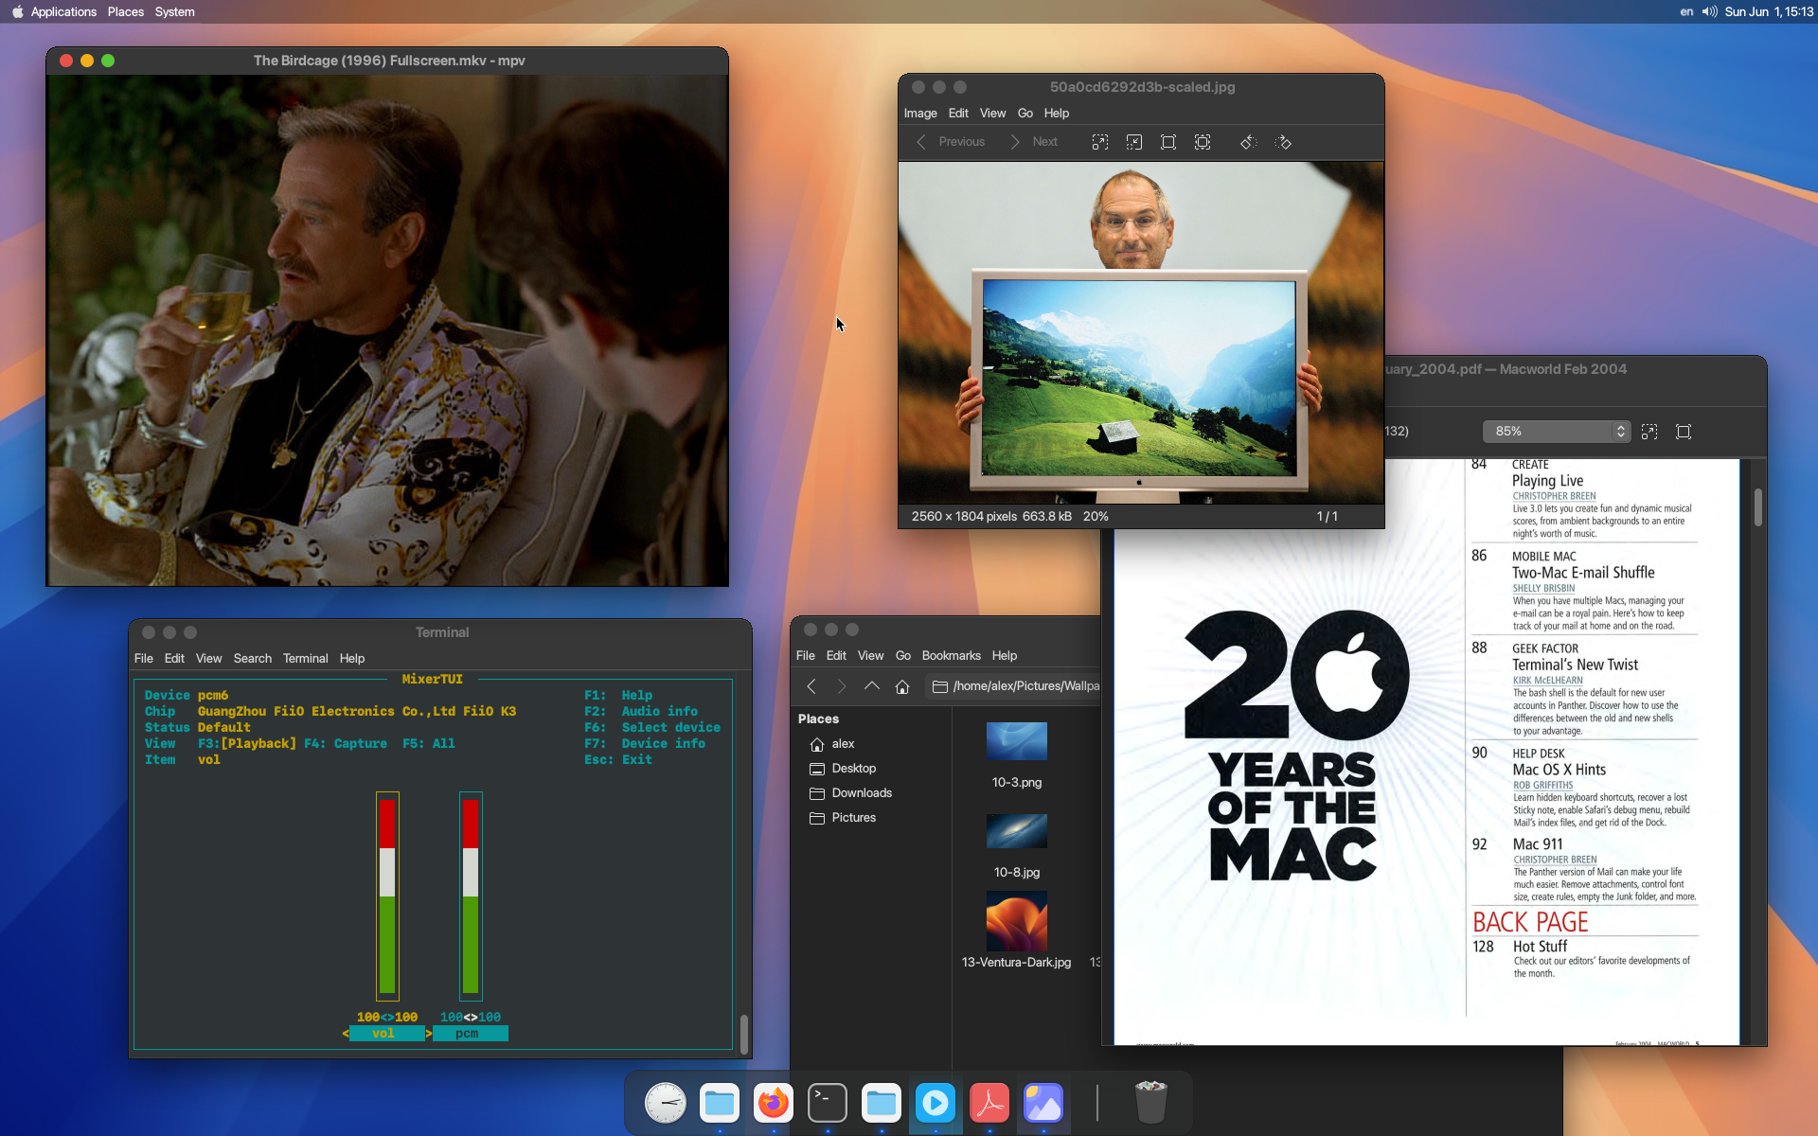Click the vol volume bar in MixerTUI
The width and height of the screenshot is (1818, 1136).
click(x=387, y=896)
